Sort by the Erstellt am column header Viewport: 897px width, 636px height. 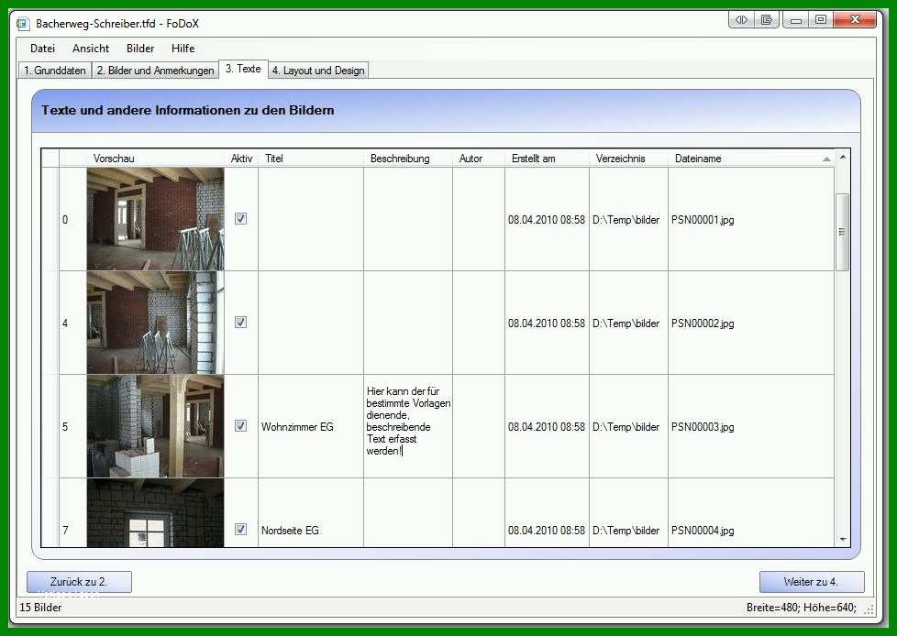tap(547, 159)
